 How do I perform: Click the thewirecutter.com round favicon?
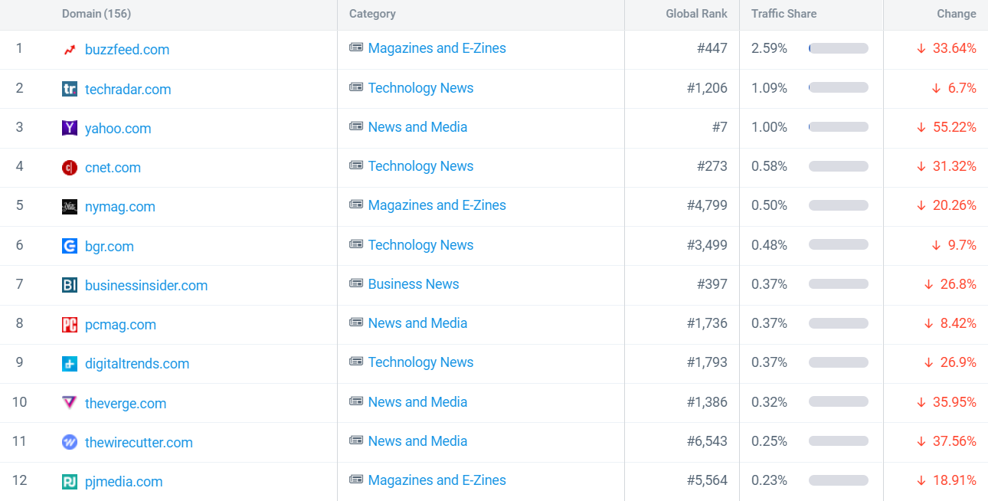click(70, 442)
